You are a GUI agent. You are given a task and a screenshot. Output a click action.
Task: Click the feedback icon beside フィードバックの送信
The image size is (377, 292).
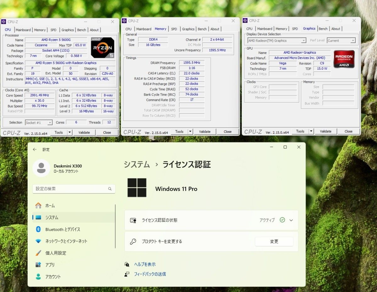(x=127, y=274)
